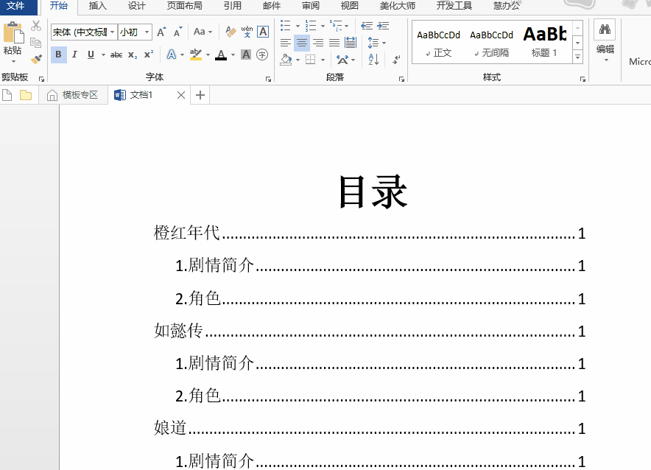The height and width of the screenshot is (470, 651).
Task: Expand the Change Case Aa menu
Action: coord(203,32)
